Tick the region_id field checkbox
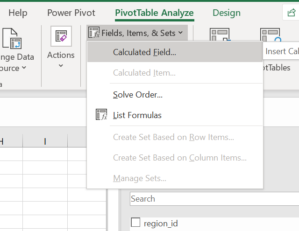This screenshot has height=231, width=299. pos(135,223)
